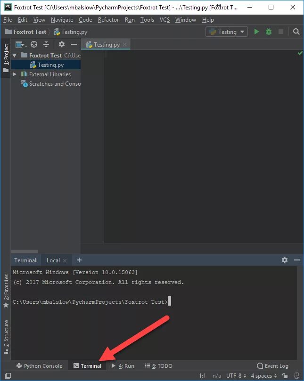Open the 2: Favorites side tab
Viewport: 304px width, 381px height.
click(x=6, y=291)
